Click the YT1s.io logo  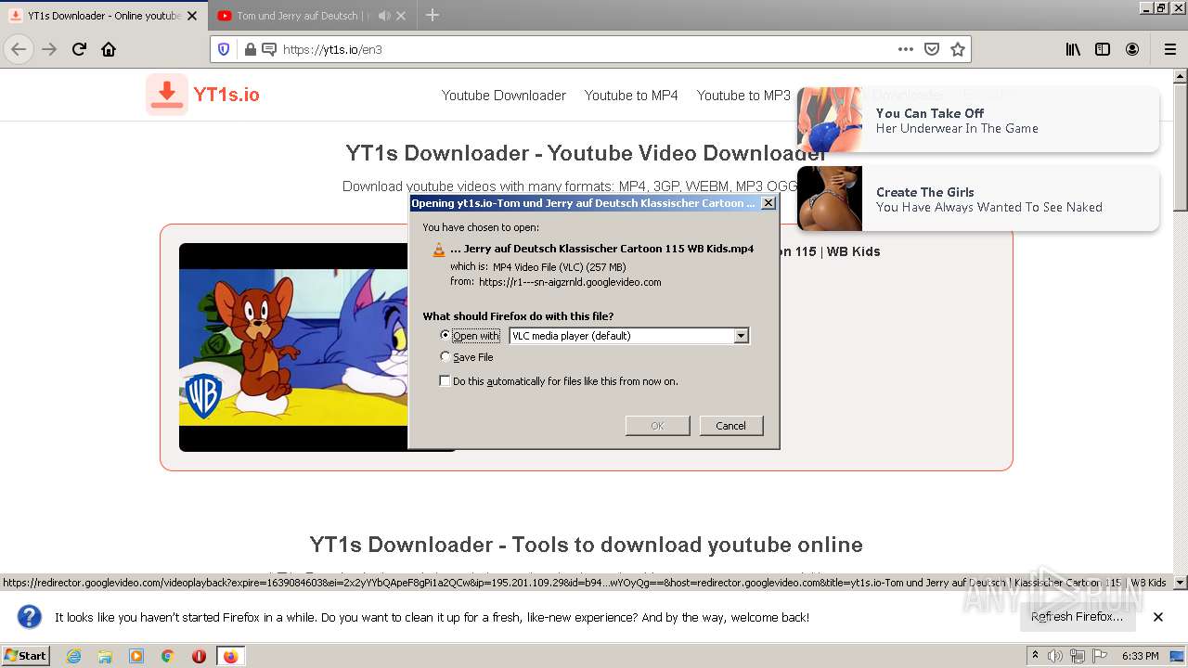point(203,95)
